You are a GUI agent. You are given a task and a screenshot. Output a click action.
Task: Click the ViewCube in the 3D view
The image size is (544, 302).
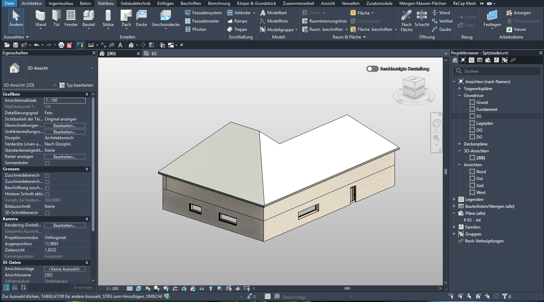click(x=414, y=87)
